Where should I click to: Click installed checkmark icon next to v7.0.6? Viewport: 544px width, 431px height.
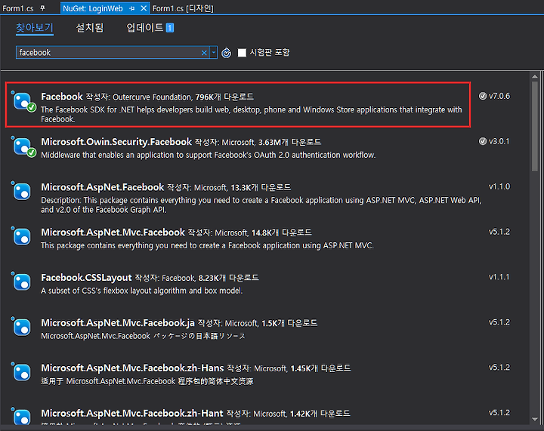(483, 96)
